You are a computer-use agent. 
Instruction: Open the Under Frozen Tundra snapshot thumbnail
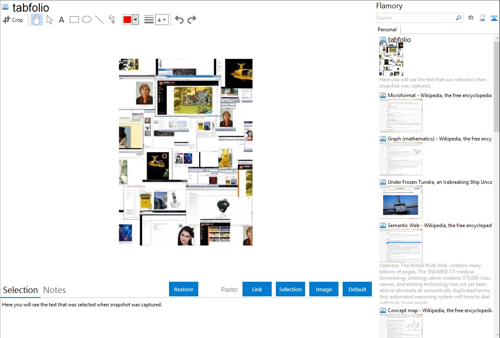[x=401, y=202]
